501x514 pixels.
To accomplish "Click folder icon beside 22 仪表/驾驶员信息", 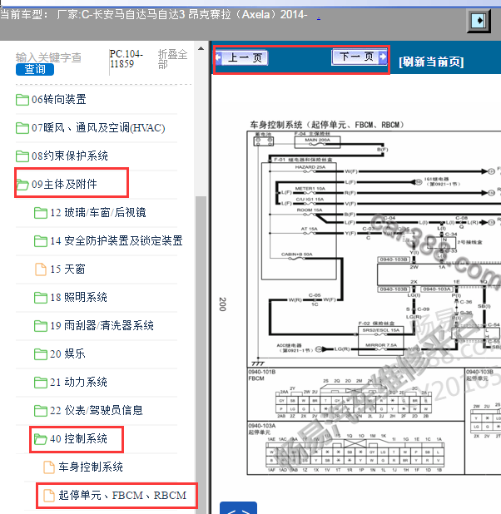I will point(41,411).
